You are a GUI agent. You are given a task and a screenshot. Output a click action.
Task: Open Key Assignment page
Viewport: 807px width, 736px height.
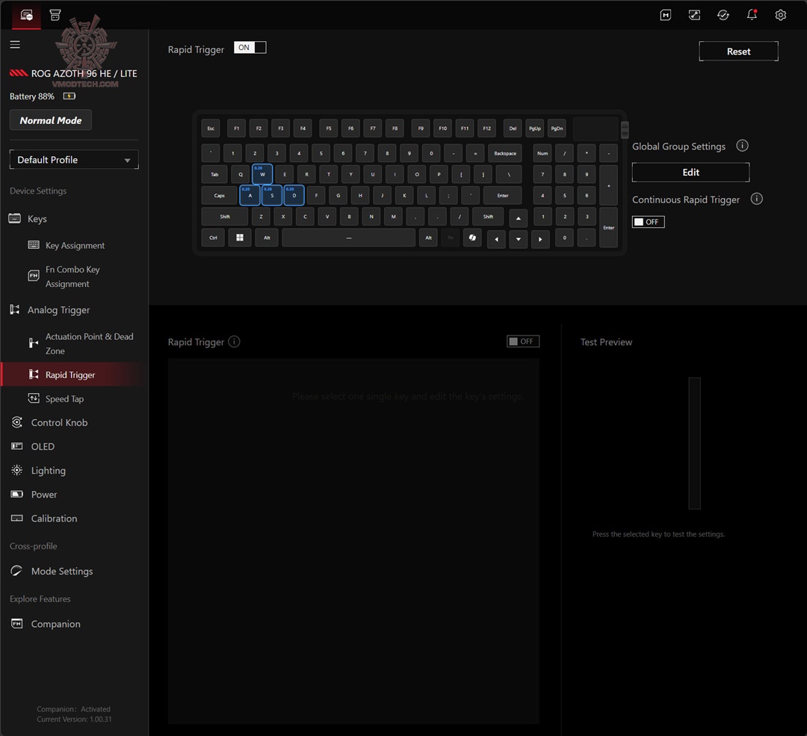click(x=75, y=246)
